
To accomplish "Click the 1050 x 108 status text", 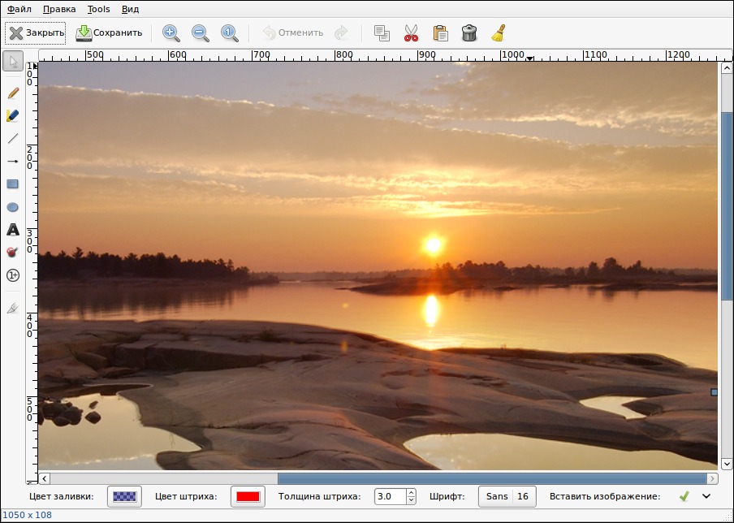I will 27,515.
